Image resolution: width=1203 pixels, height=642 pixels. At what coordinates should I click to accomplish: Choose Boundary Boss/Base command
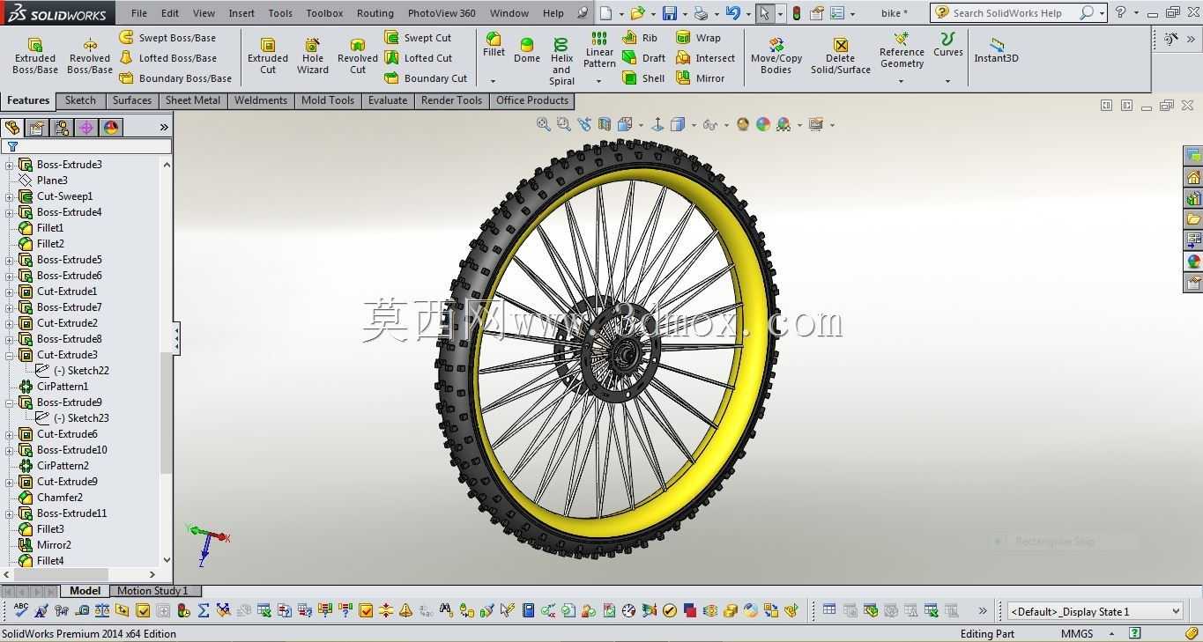click(175, 78)
